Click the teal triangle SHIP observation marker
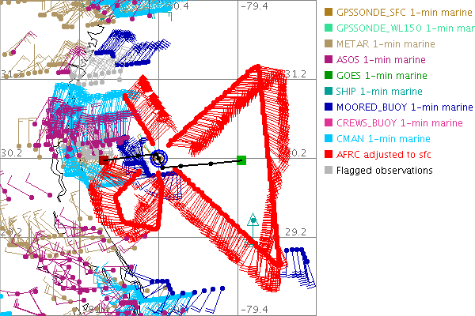Image resolution: width=475 pixels, height=316 pixels. point(253,219)
